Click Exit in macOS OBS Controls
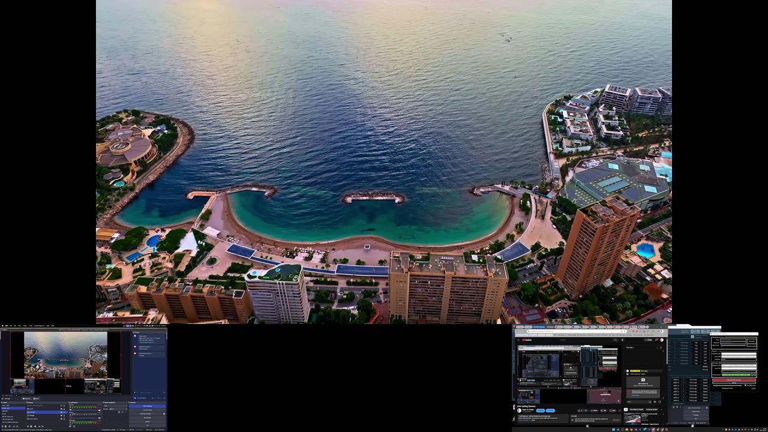 (x=147, y=425)
